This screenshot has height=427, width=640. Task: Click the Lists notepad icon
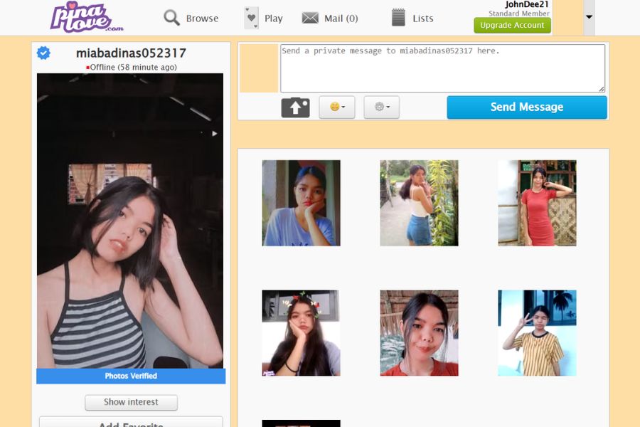[398, 18]
